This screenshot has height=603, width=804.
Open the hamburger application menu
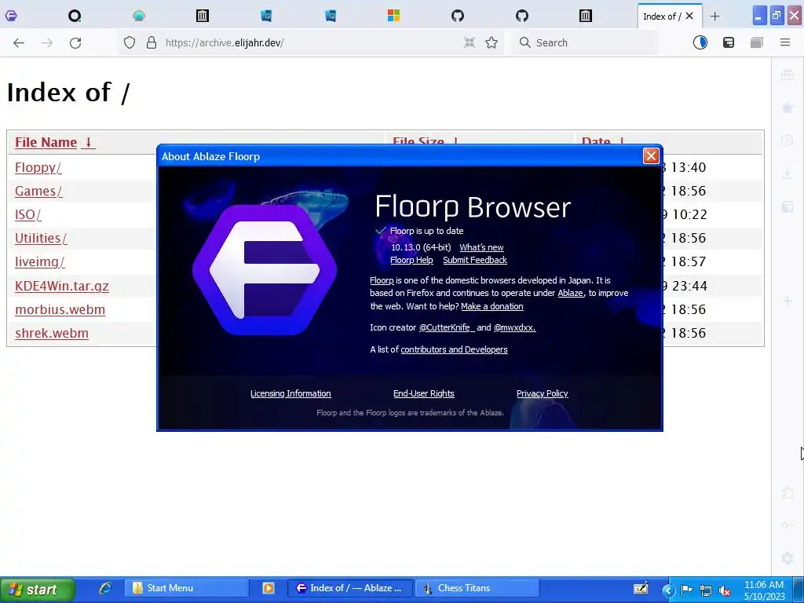pos(785,42)
